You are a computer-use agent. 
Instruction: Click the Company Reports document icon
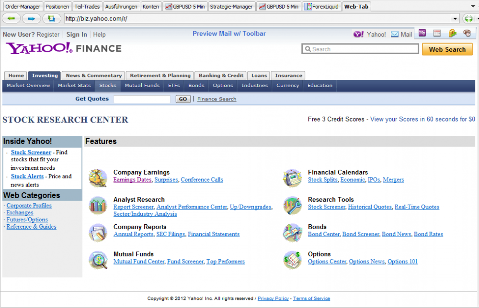pyautogui.click(x=98, y=232)
